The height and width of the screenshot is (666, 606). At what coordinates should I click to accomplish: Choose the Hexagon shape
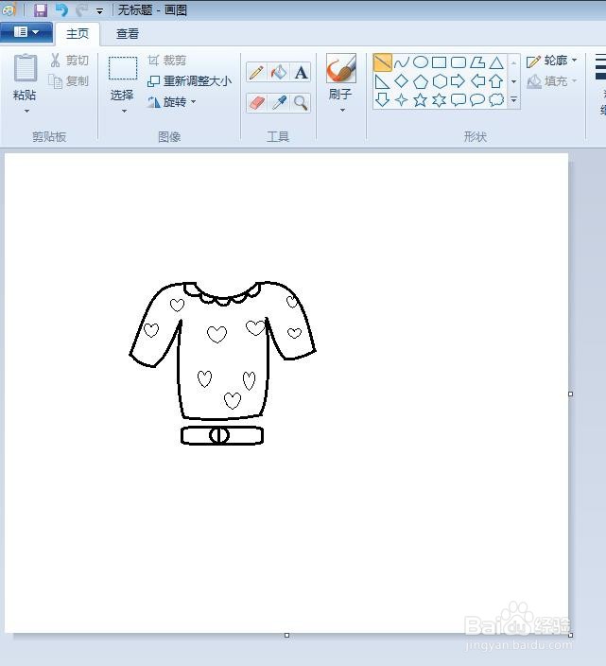pyautogui.click(x=440, y=81)
